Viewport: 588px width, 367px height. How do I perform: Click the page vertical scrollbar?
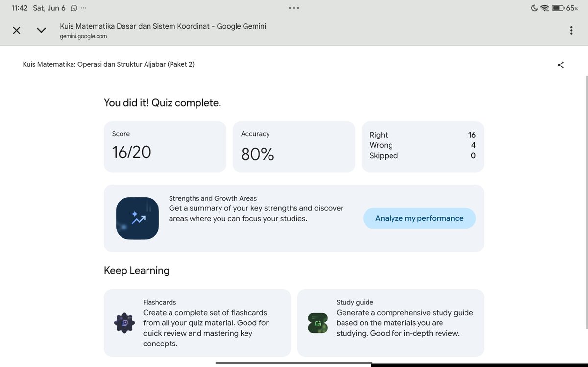(x=586, y=203)
